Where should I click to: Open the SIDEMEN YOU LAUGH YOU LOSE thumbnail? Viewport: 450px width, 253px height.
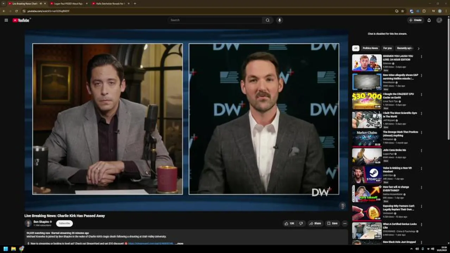click(367, 63)
